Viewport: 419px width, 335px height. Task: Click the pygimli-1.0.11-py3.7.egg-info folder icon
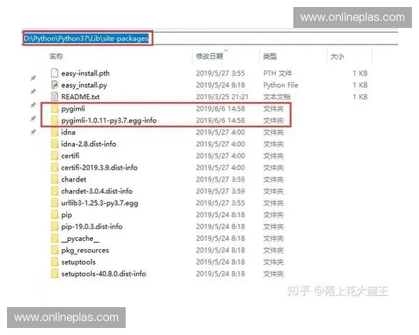(54, 121)
